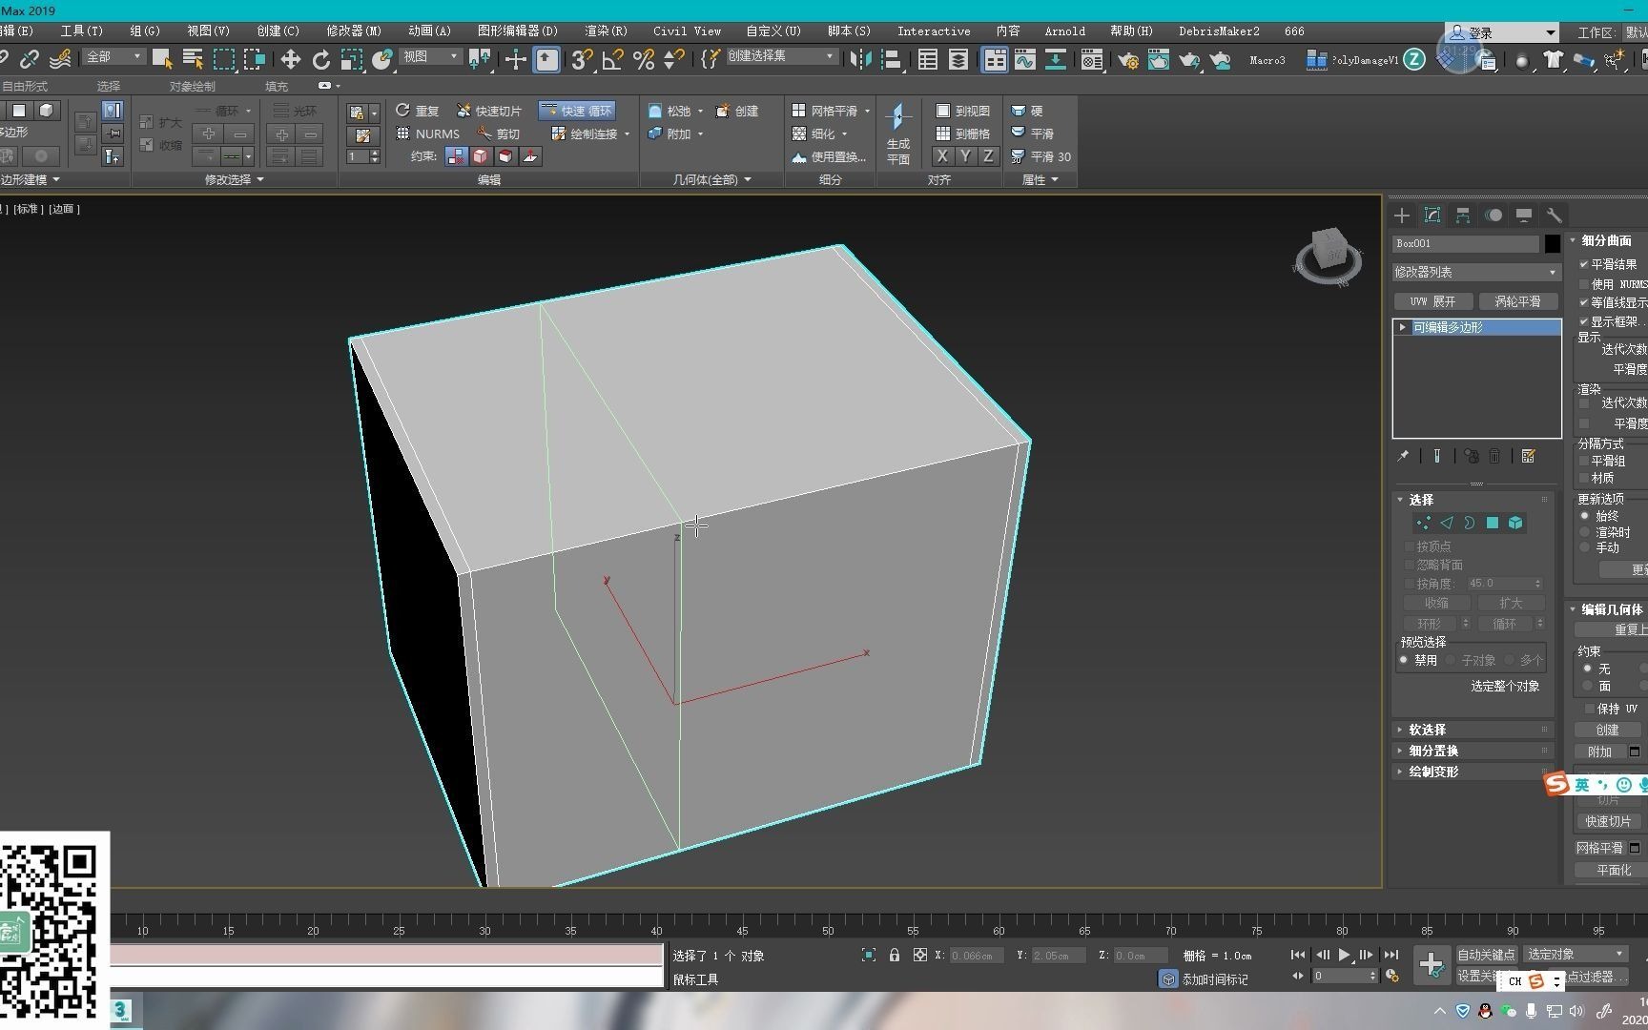Select the NURMS toggle in the ribbon
This screenshot has height=1030, width=1648.
tap(429, 134)
